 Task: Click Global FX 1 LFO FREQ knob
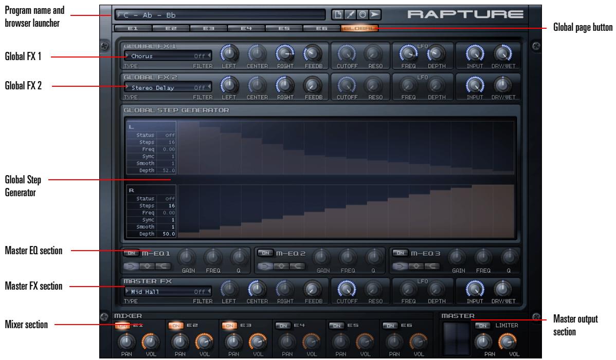point(408,53)
